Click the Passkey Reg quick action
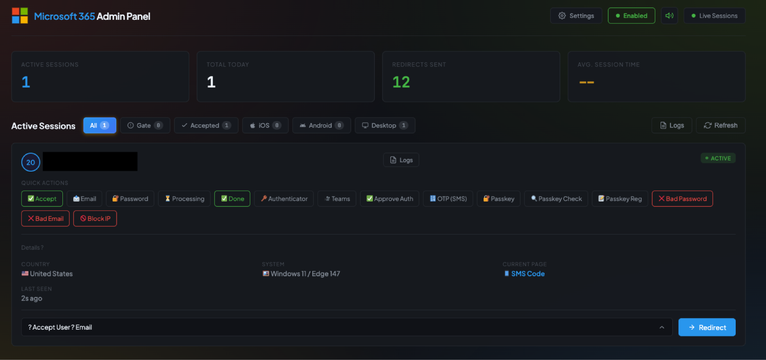 coord(620,198)
